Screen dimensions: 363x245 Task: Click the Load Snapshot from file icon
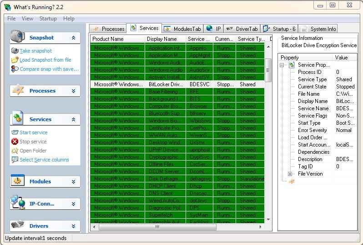point(15,60)
